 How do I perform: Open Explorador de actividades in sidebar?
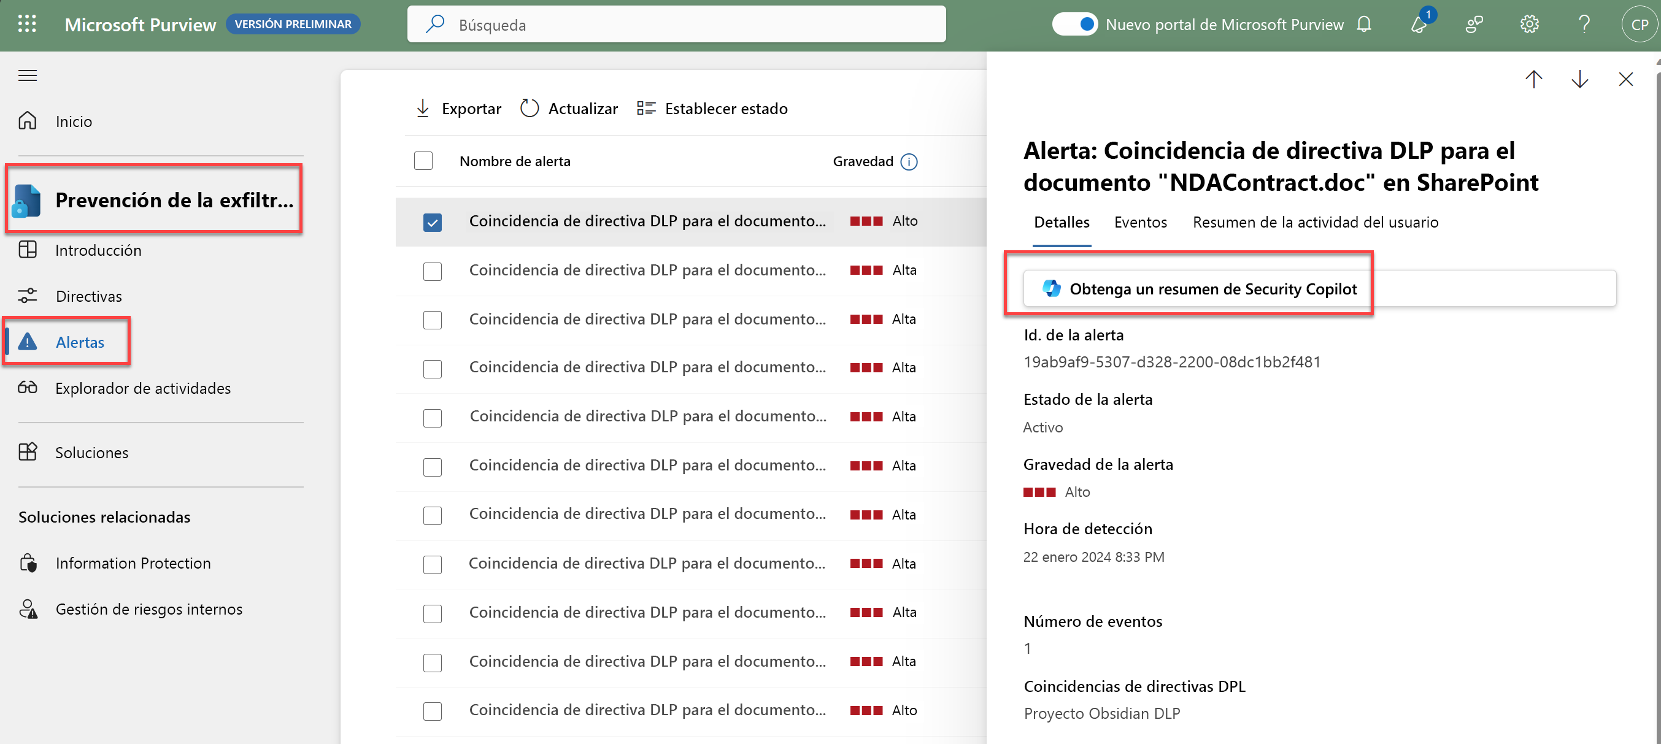click(143, 388)
